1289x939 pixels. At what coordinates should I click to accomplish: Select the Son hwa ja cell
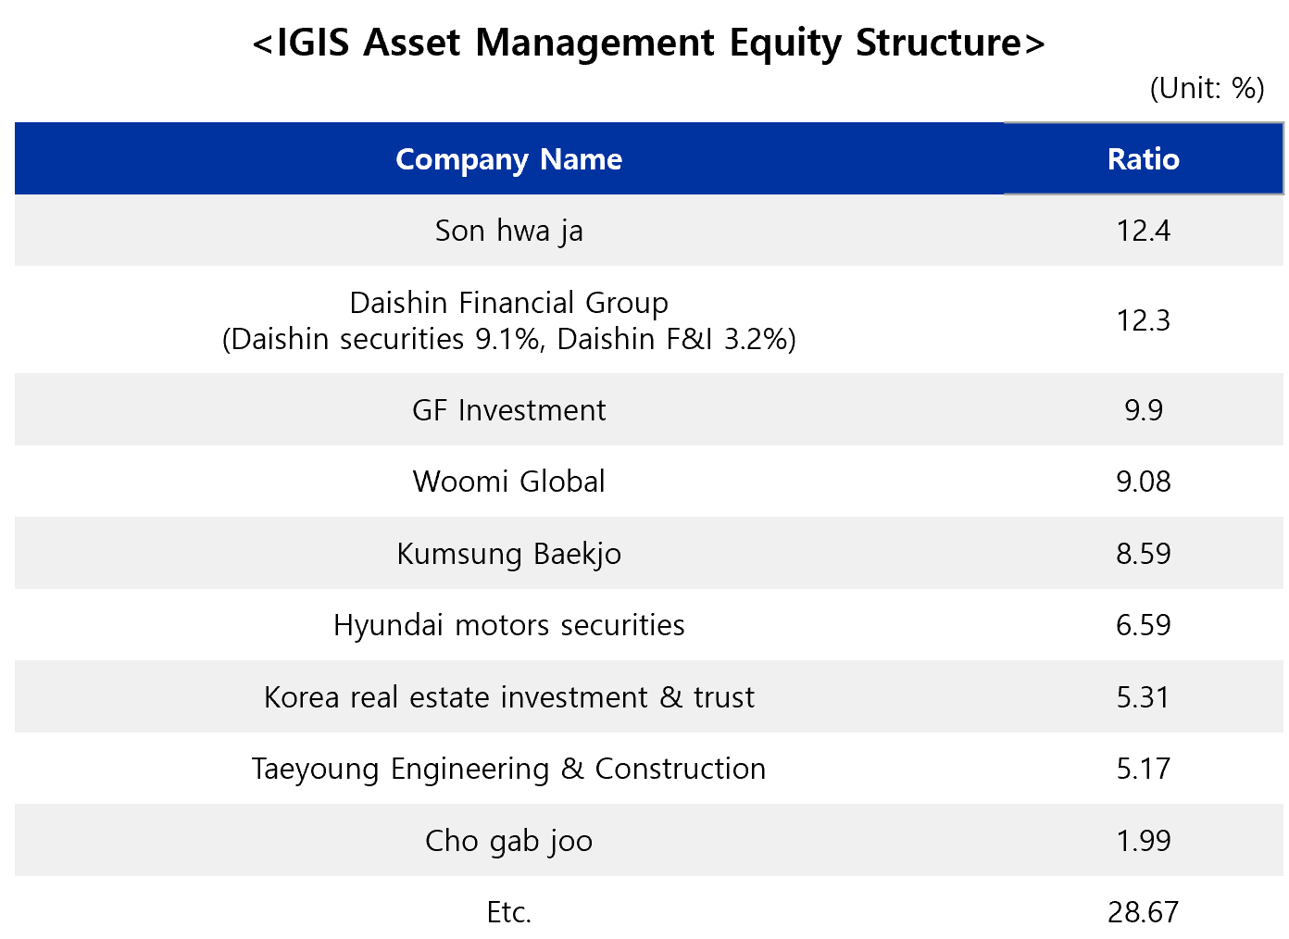(508, 231)
